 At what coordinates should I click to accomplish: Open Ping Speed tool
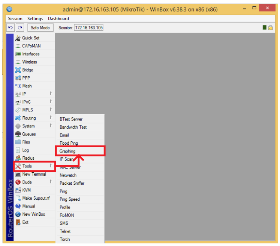click(x=80, y=199)
